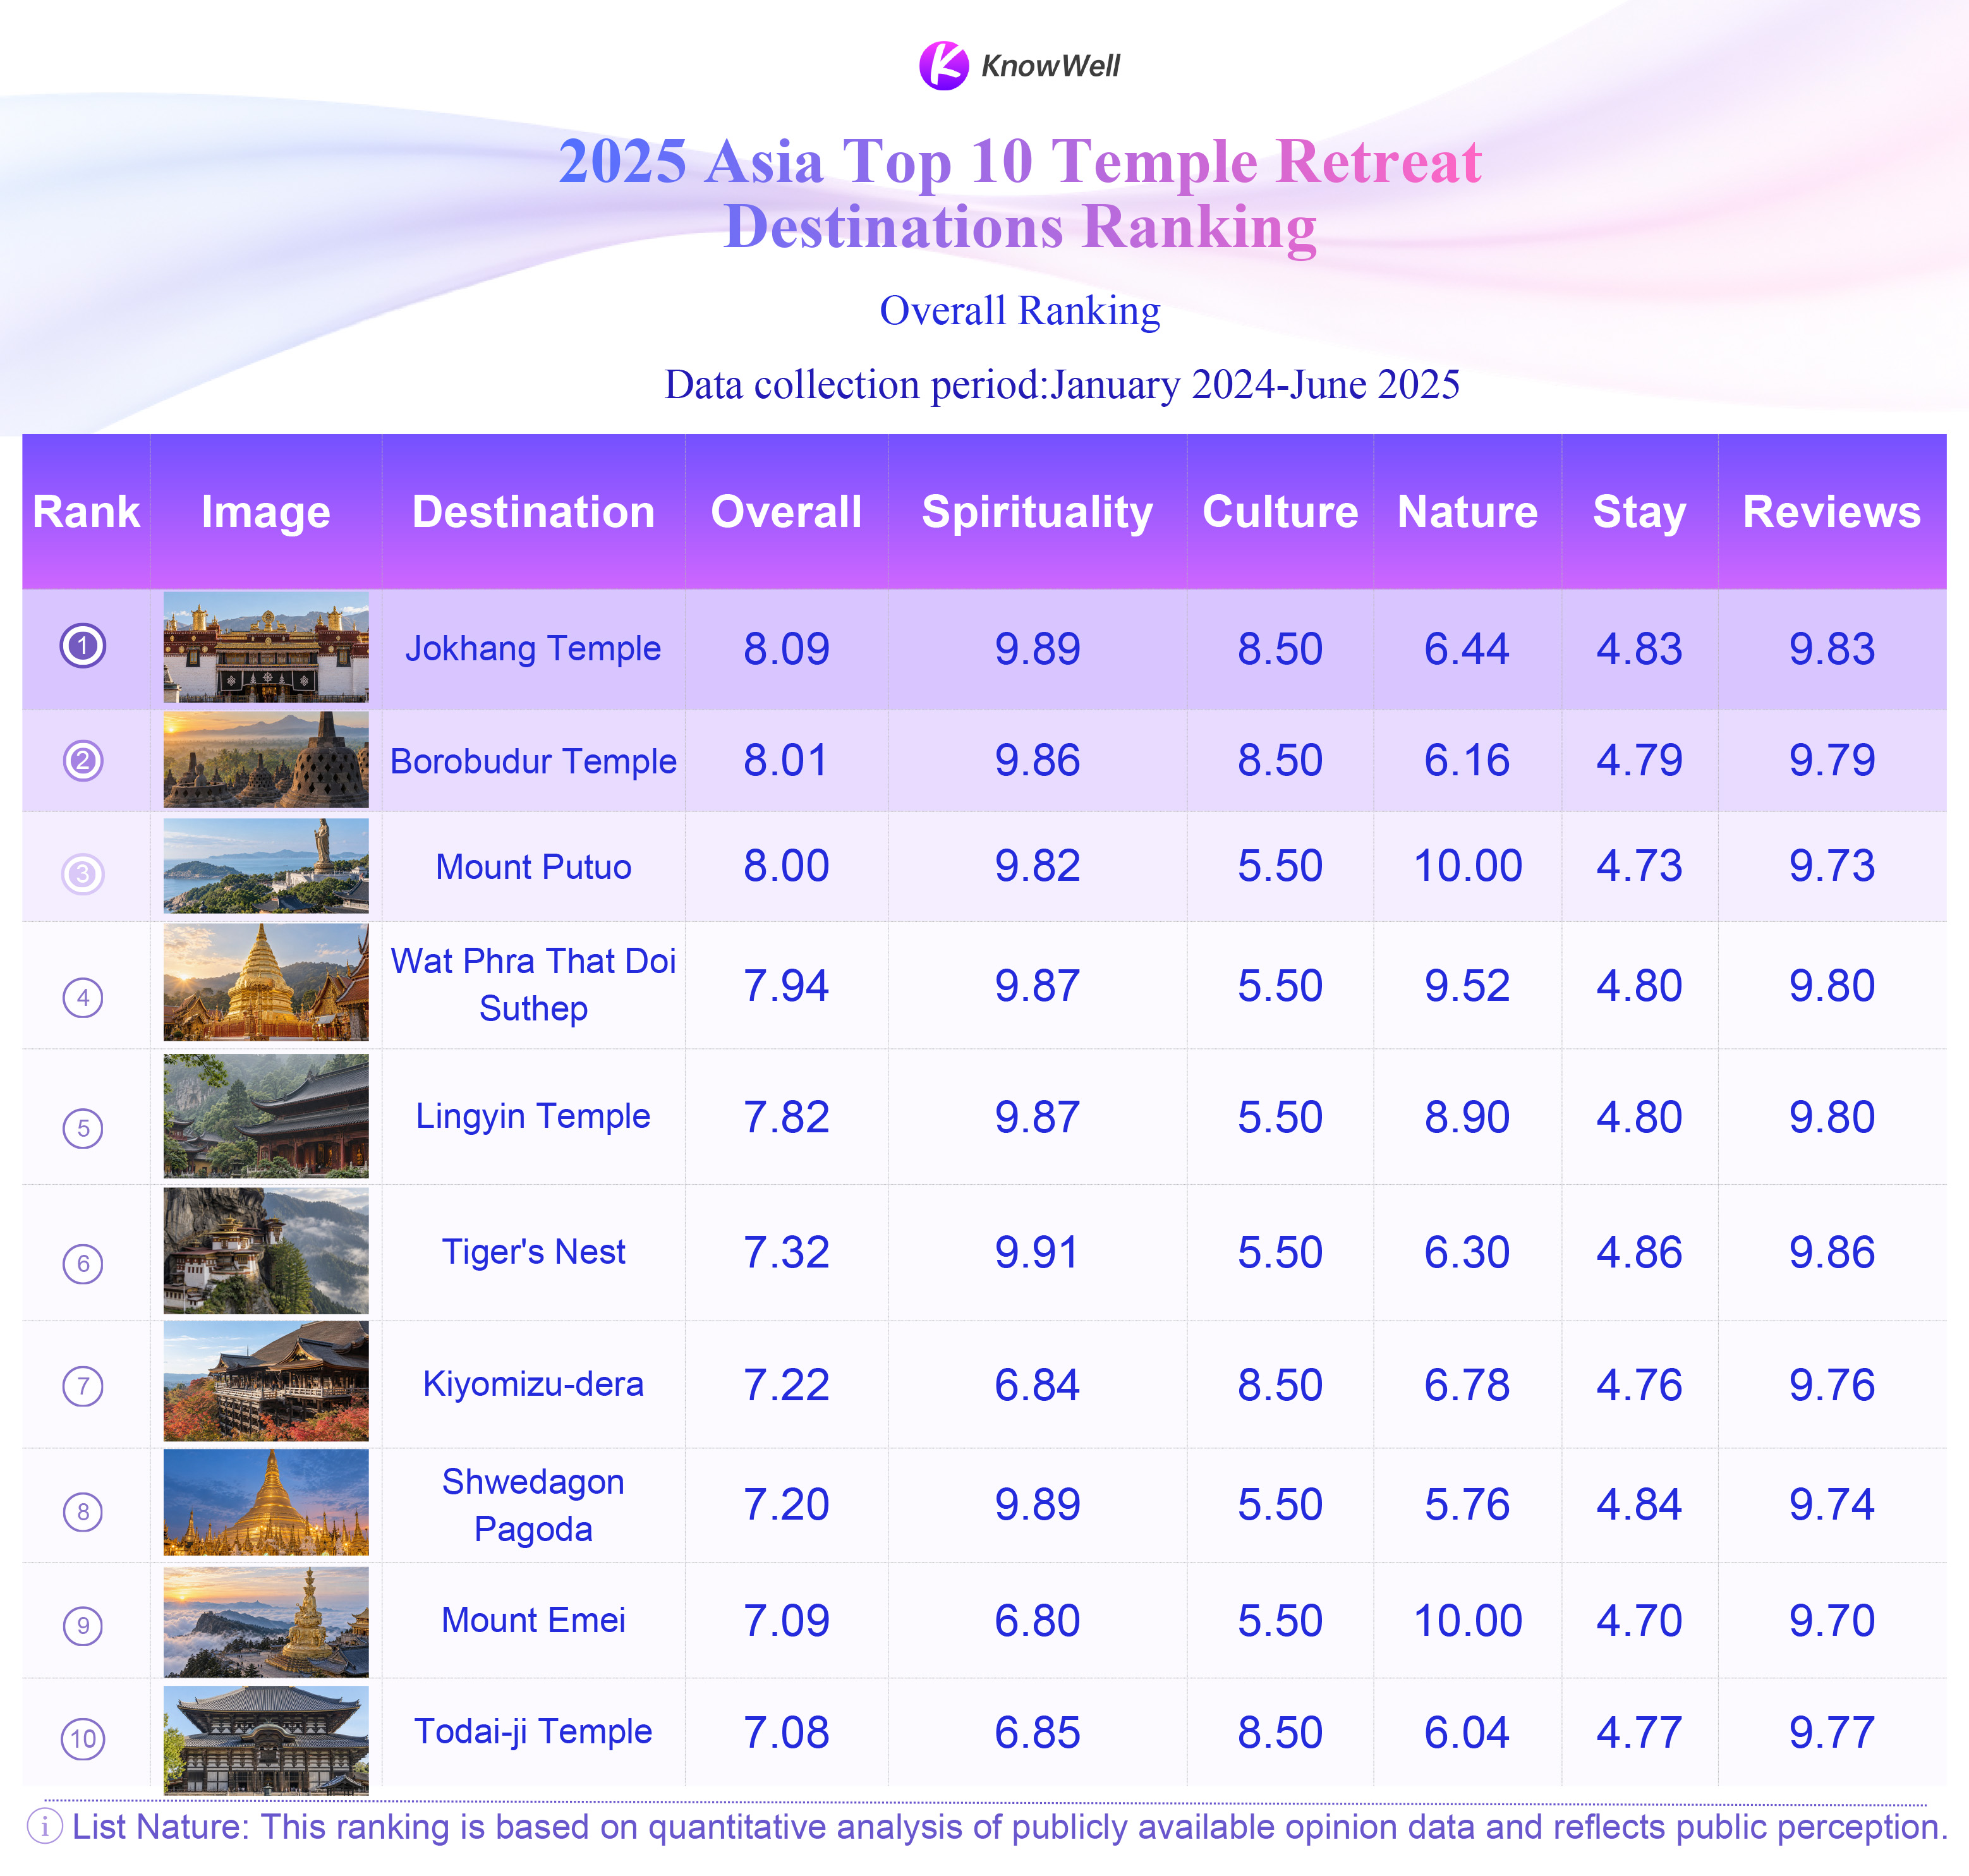Click Jokhang Temple's overall score 8.09

coord(786,649)
